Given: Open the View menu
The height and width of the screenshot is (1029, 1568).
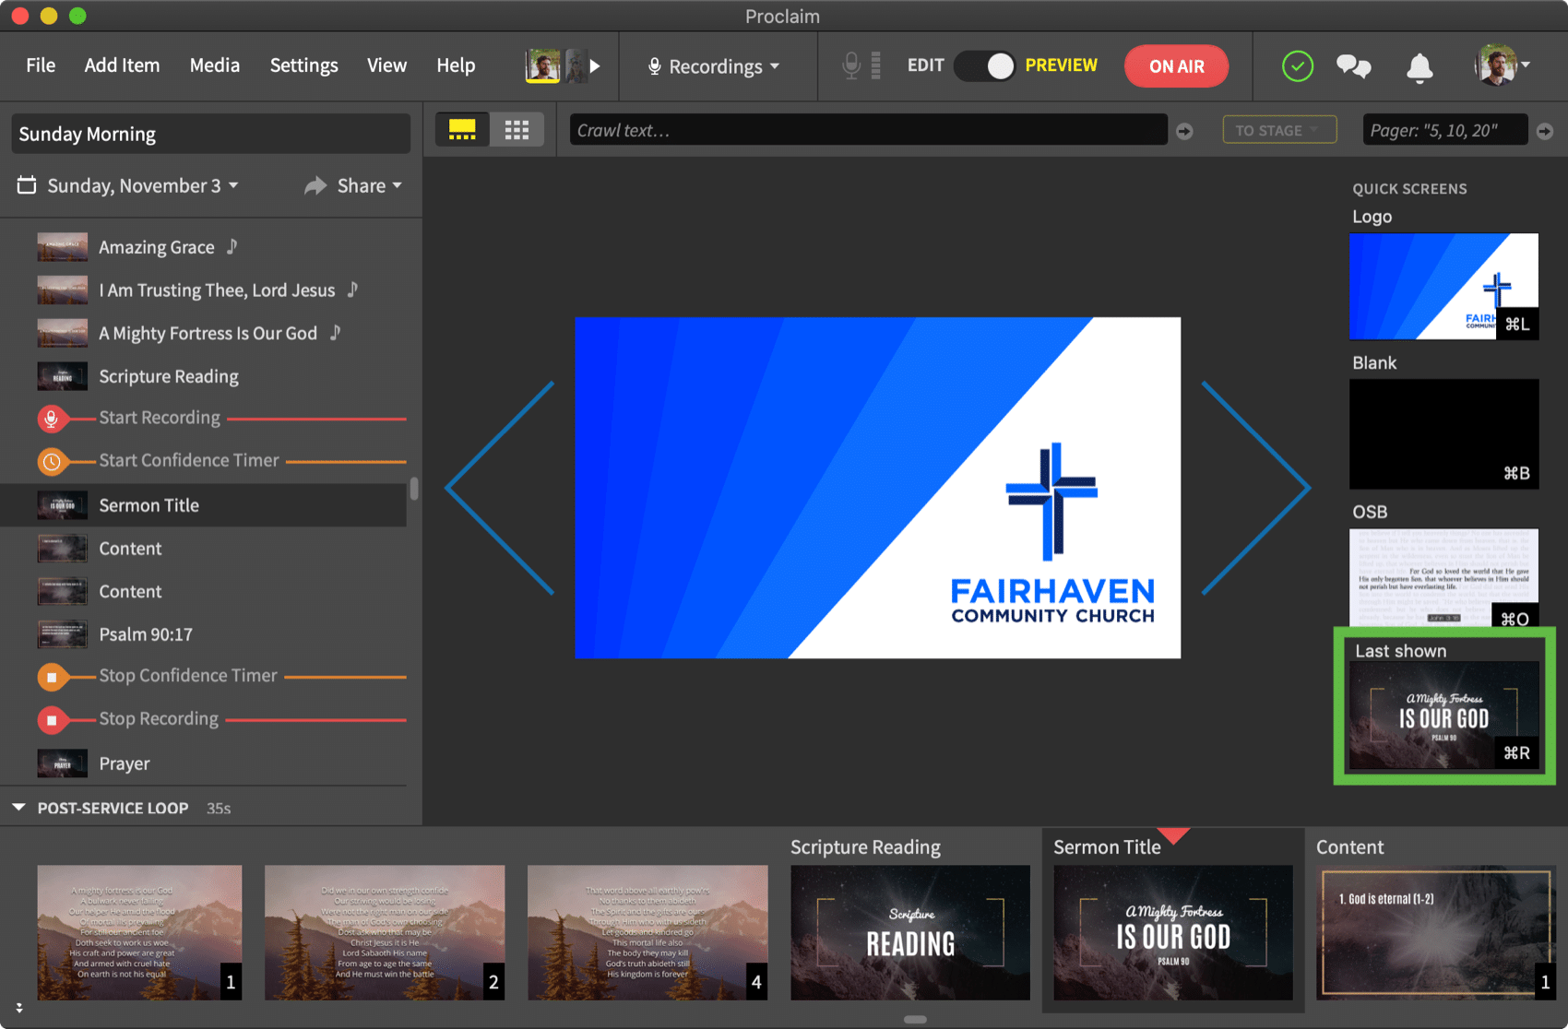Looking at the screenshot, I should (x=386, y=65).
